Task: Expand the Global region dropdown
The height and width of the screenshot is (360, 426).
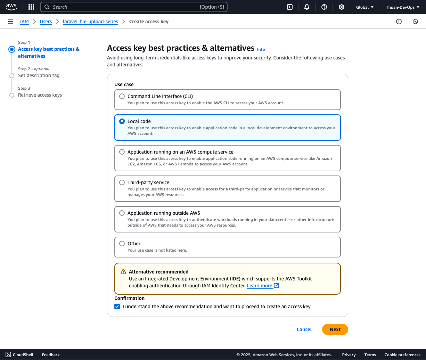Action: tap(365, 7)
